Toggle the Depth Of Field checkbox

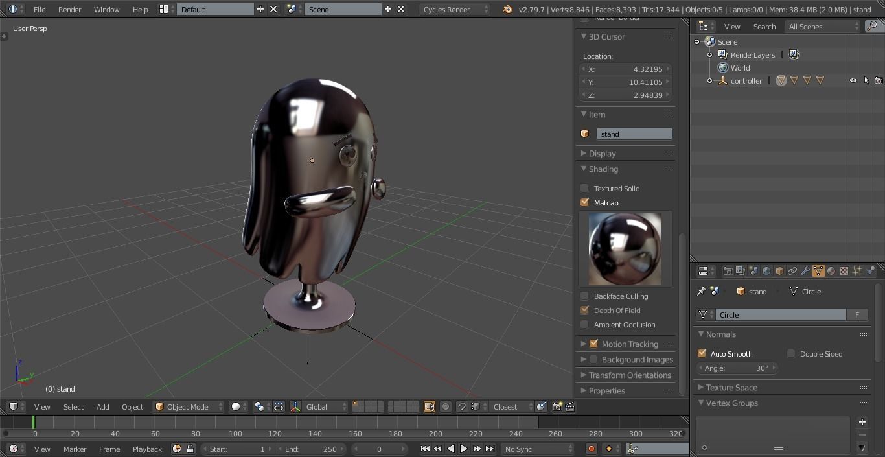click(x=584, y=311)
